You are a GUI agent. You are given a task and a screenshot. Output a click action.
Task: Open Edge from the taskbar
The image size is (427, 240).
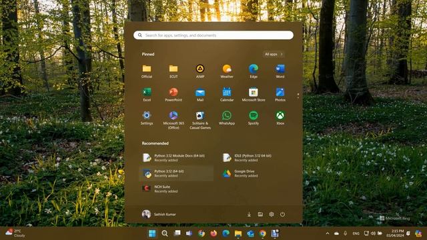click(x=226, y=233)
